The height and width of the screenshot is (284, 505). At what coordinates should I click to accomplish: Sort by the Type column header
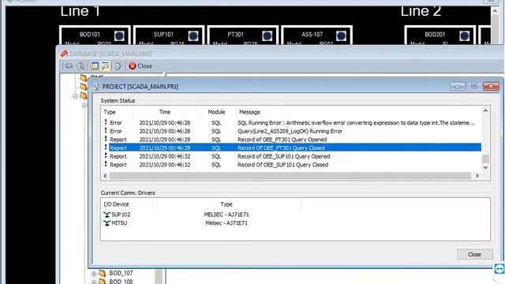coord(110,112)
